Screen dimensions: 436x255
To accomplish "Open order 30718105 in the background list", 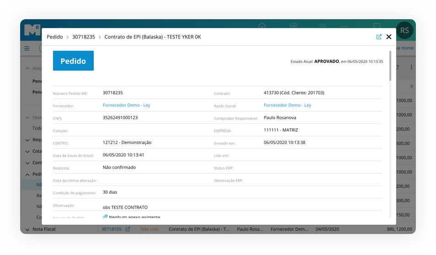I will (x=112, y=229).
